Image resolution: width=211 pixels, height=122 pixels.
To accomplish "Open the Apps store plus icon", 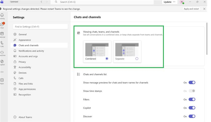I will [x=2, y=80].
